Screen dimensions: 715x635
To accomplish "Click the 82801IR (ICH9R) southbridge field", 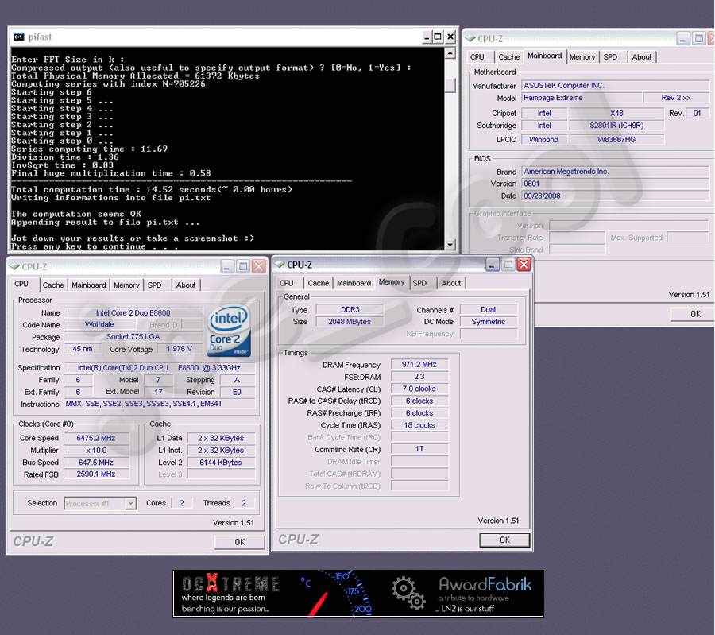I will pyautogui.click(x=616, y=126).
